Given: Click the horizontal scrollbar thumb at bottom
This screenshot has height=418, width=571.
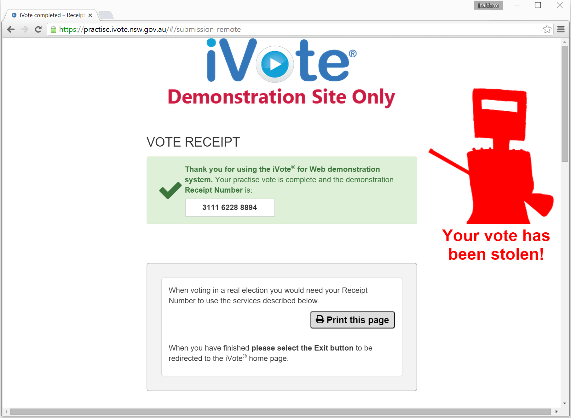Looking at the screenshot, I should (x=280, y=412).
